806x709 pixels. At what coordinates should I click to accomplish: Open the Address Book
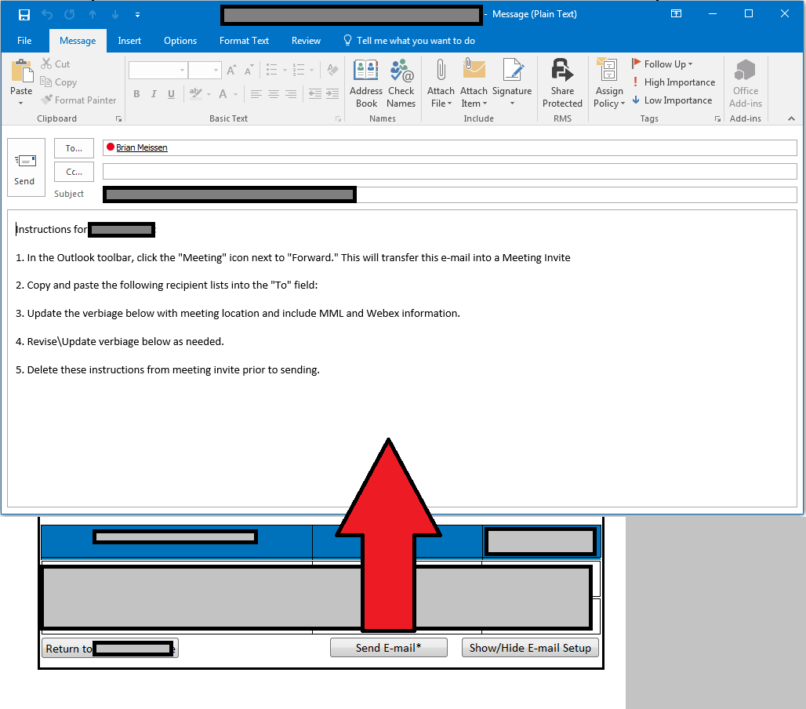(365, 82)
